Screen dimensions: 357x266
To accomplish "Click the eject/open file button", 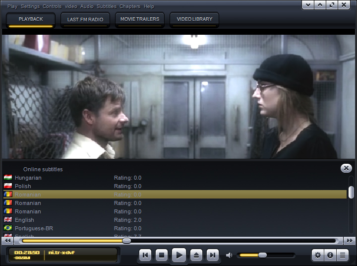I will (x=196, y=255).
